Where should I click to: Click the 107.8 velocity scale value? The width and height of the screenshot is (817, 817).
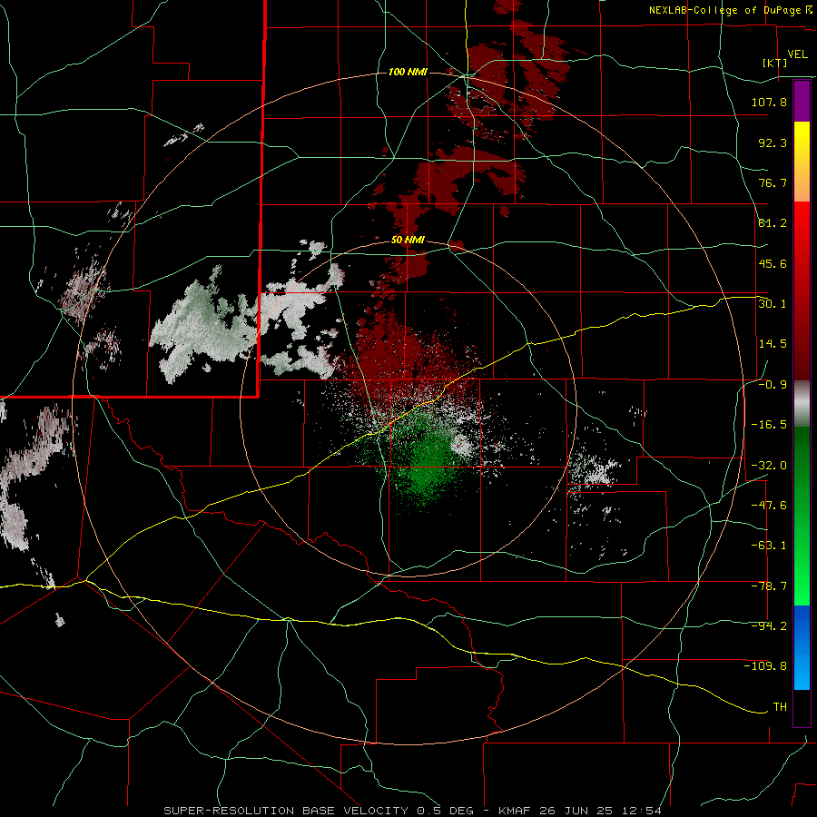(769, 102)
